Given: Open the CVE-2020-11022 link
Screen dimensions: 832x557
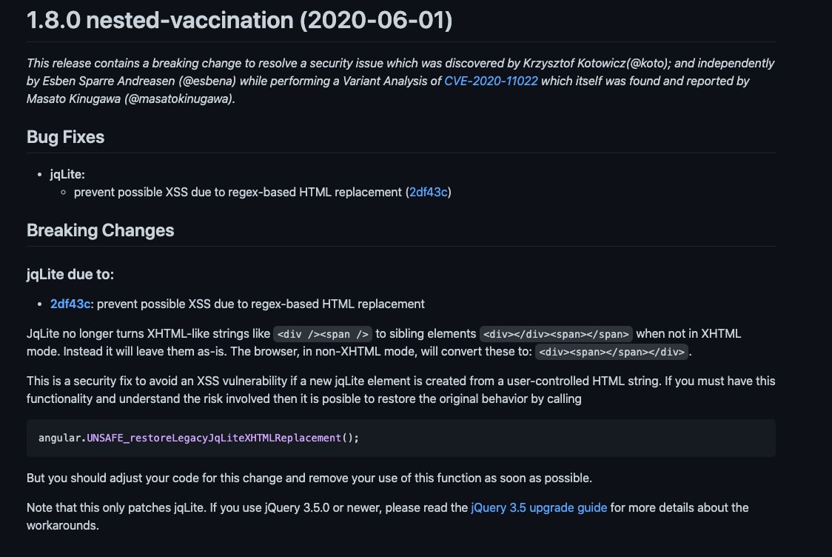Looking at the screenshot, I should 491,81.
